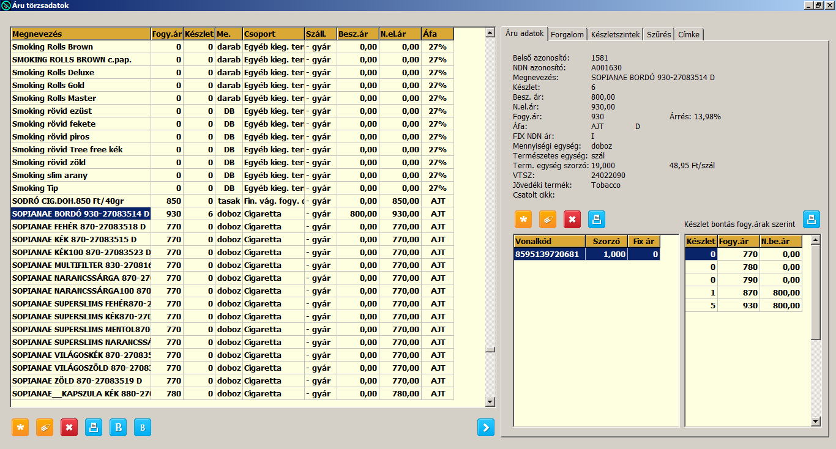Select the 'SMOKING ROLLS BROWN c.pap.' row

pyautogui.click(x=233, y=60)
